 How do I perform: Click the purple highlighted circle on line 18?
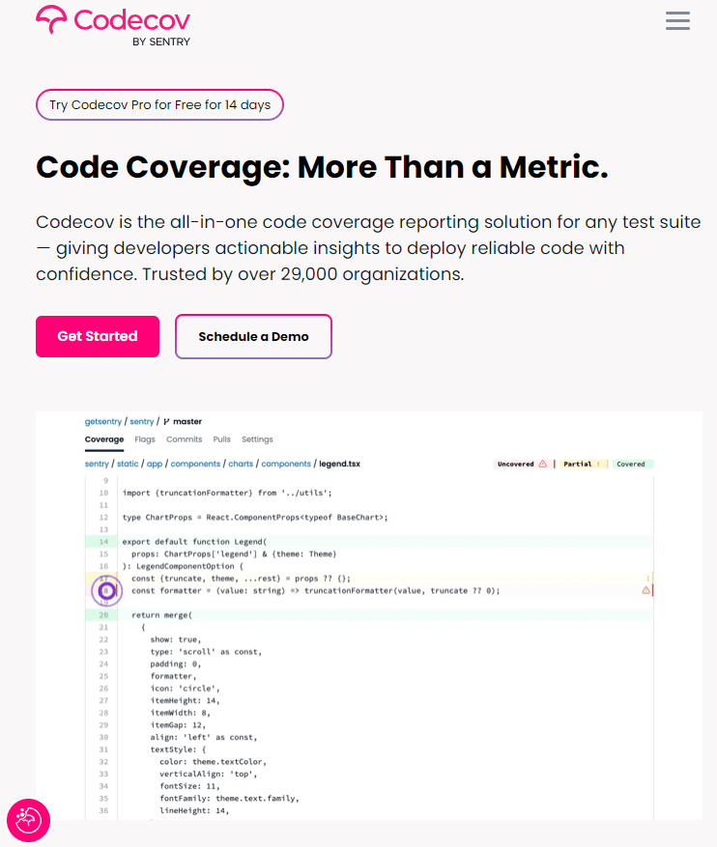pyautogui.click(x=106, y=589)
